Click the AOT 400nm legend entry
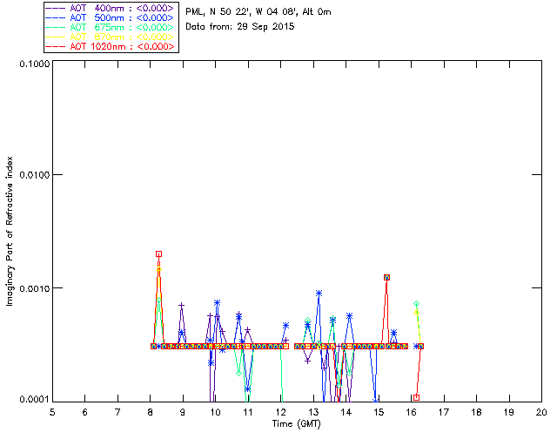 [x=111, y=8]
